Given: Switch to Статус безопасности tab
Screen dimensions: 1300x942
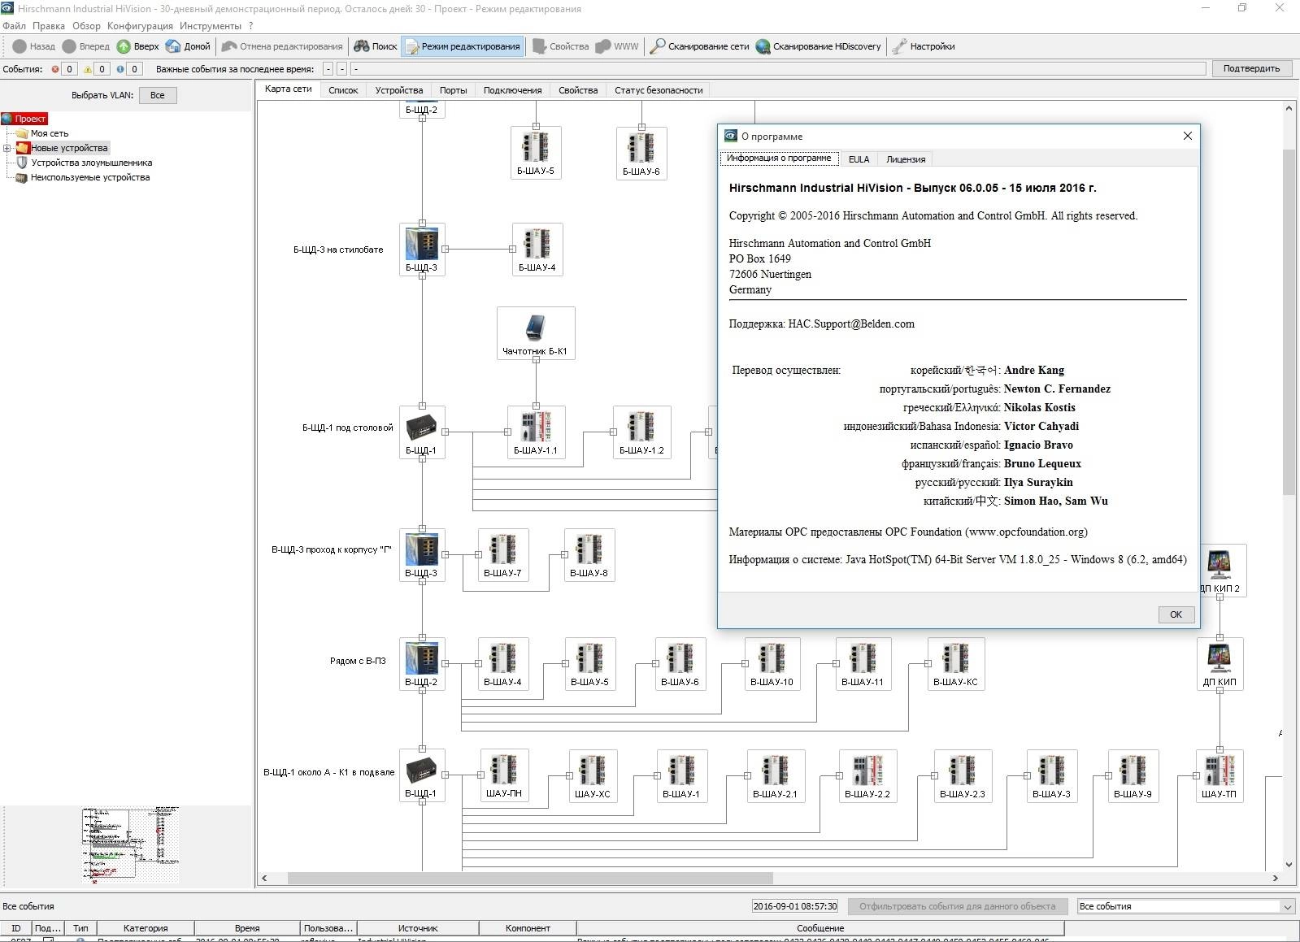Looking at the screenshot, I should coord(659,90).
